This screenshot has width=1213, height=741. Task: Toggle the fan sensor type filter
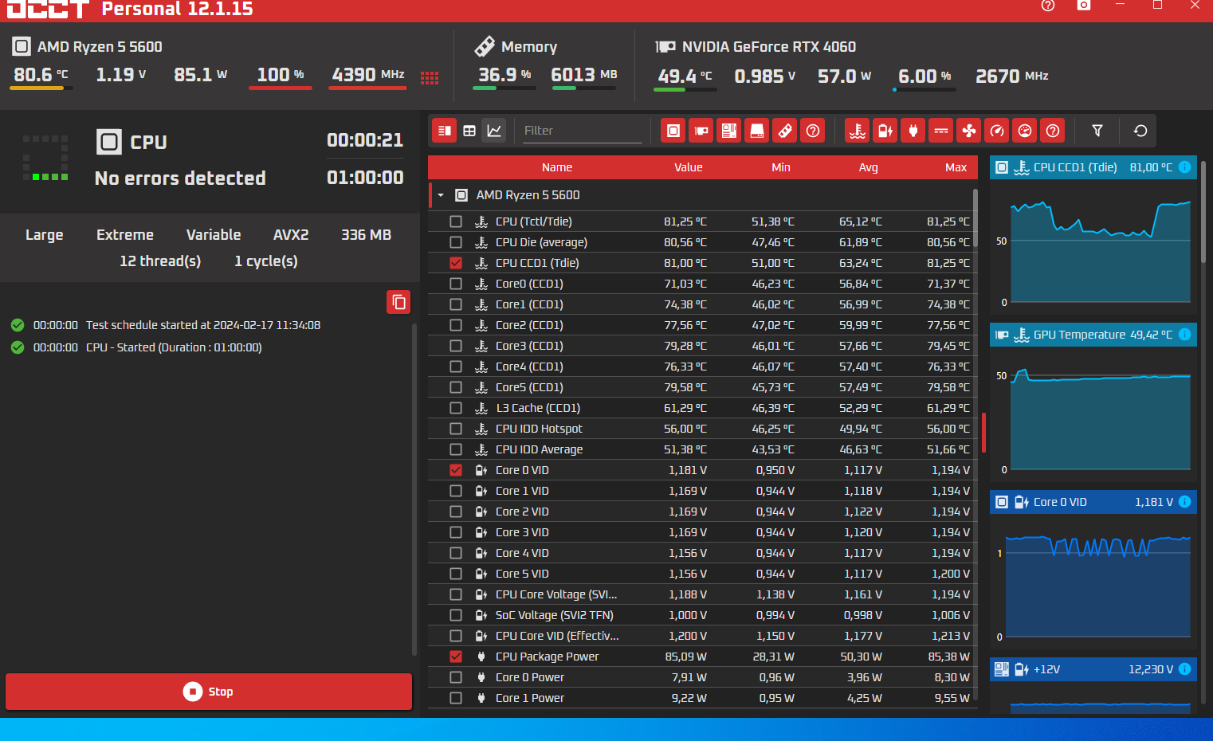(x=969, y=131)
